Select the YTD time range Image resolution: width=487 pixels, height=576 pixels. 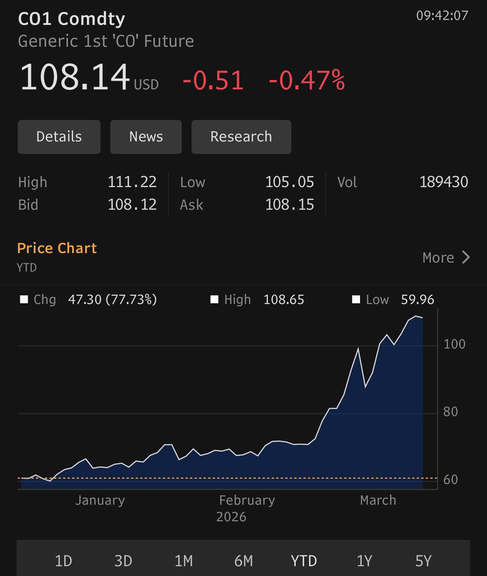pyautogui.click(x=304, y=561)
